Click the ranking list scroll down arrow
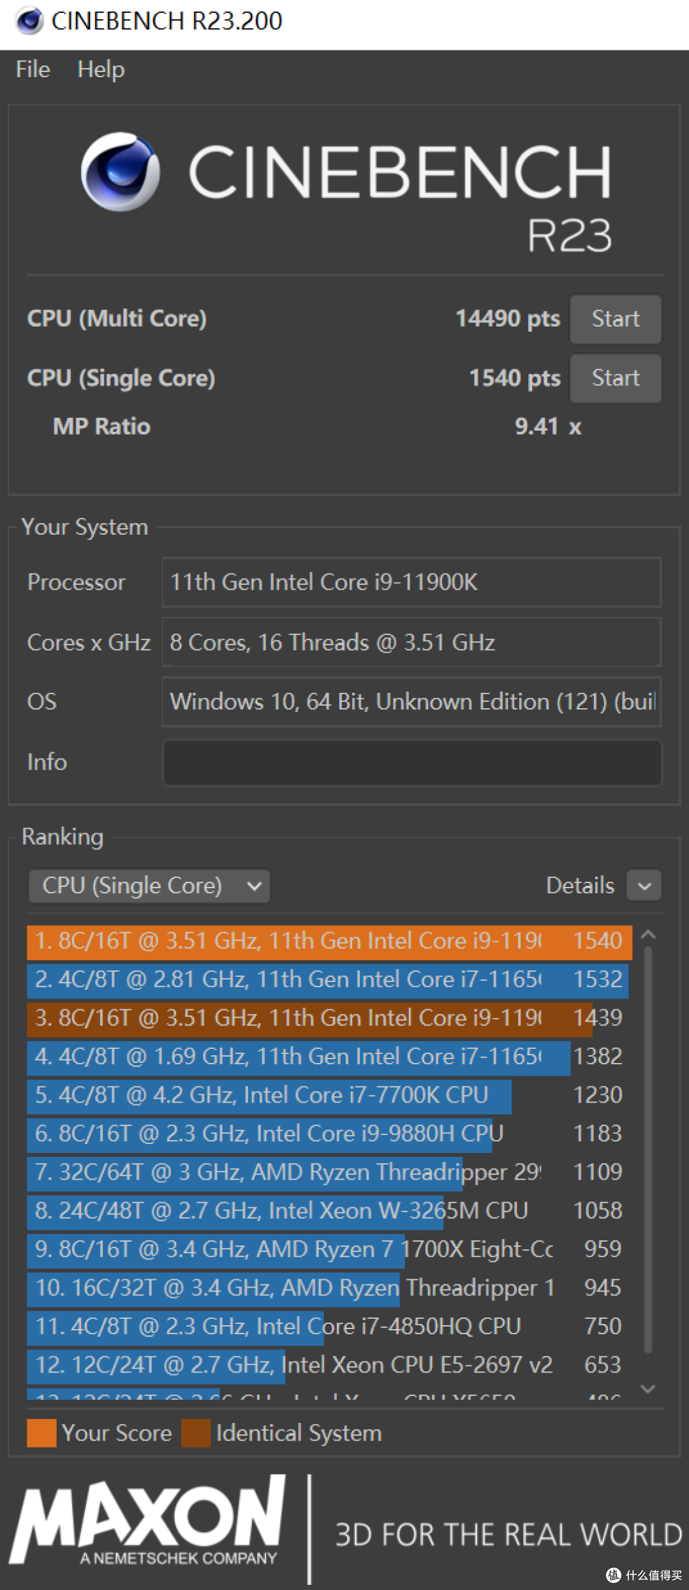The height and width of the screenshot is (1590, 689). point(648,1389)
